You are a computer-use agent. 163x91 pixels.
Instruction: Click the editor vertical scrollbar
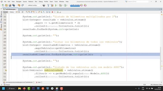pos(161,58)
